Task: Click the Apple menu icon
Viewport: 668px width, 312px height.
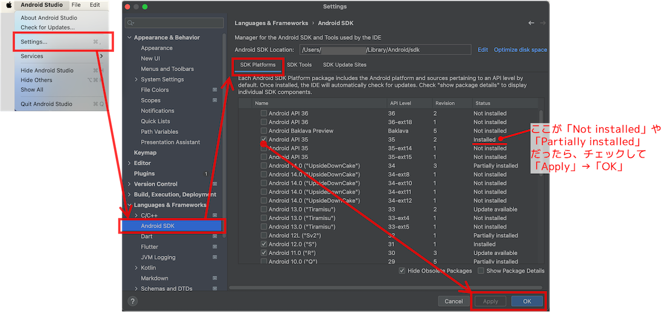Action: [8, 5]
